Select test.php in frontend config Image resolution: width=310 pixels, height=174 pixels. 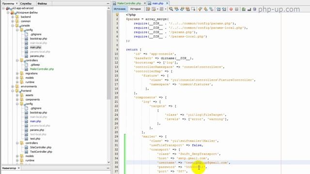click(35, 139)
